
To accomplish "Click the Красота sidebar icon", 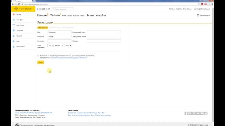I will click(x=14, y=36).
